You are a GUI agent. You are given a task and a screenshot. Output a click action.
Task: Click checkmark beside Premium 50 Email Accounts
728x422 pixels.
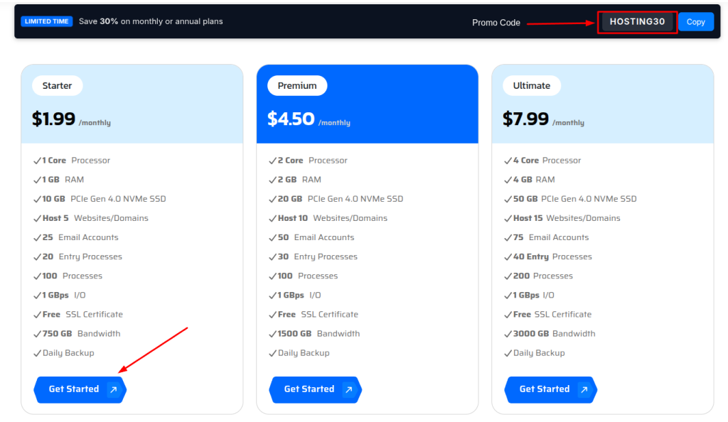[272, 238]
